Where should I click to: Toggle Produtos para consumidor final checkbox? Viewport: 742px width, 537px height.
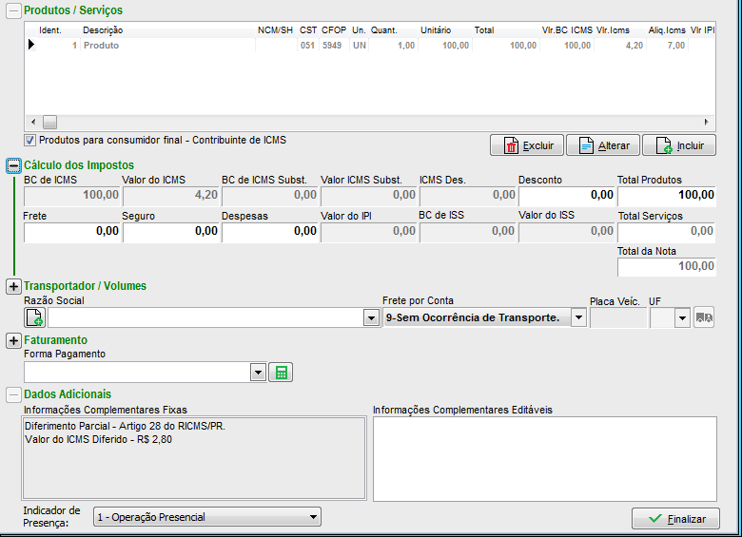pos(29,141)
